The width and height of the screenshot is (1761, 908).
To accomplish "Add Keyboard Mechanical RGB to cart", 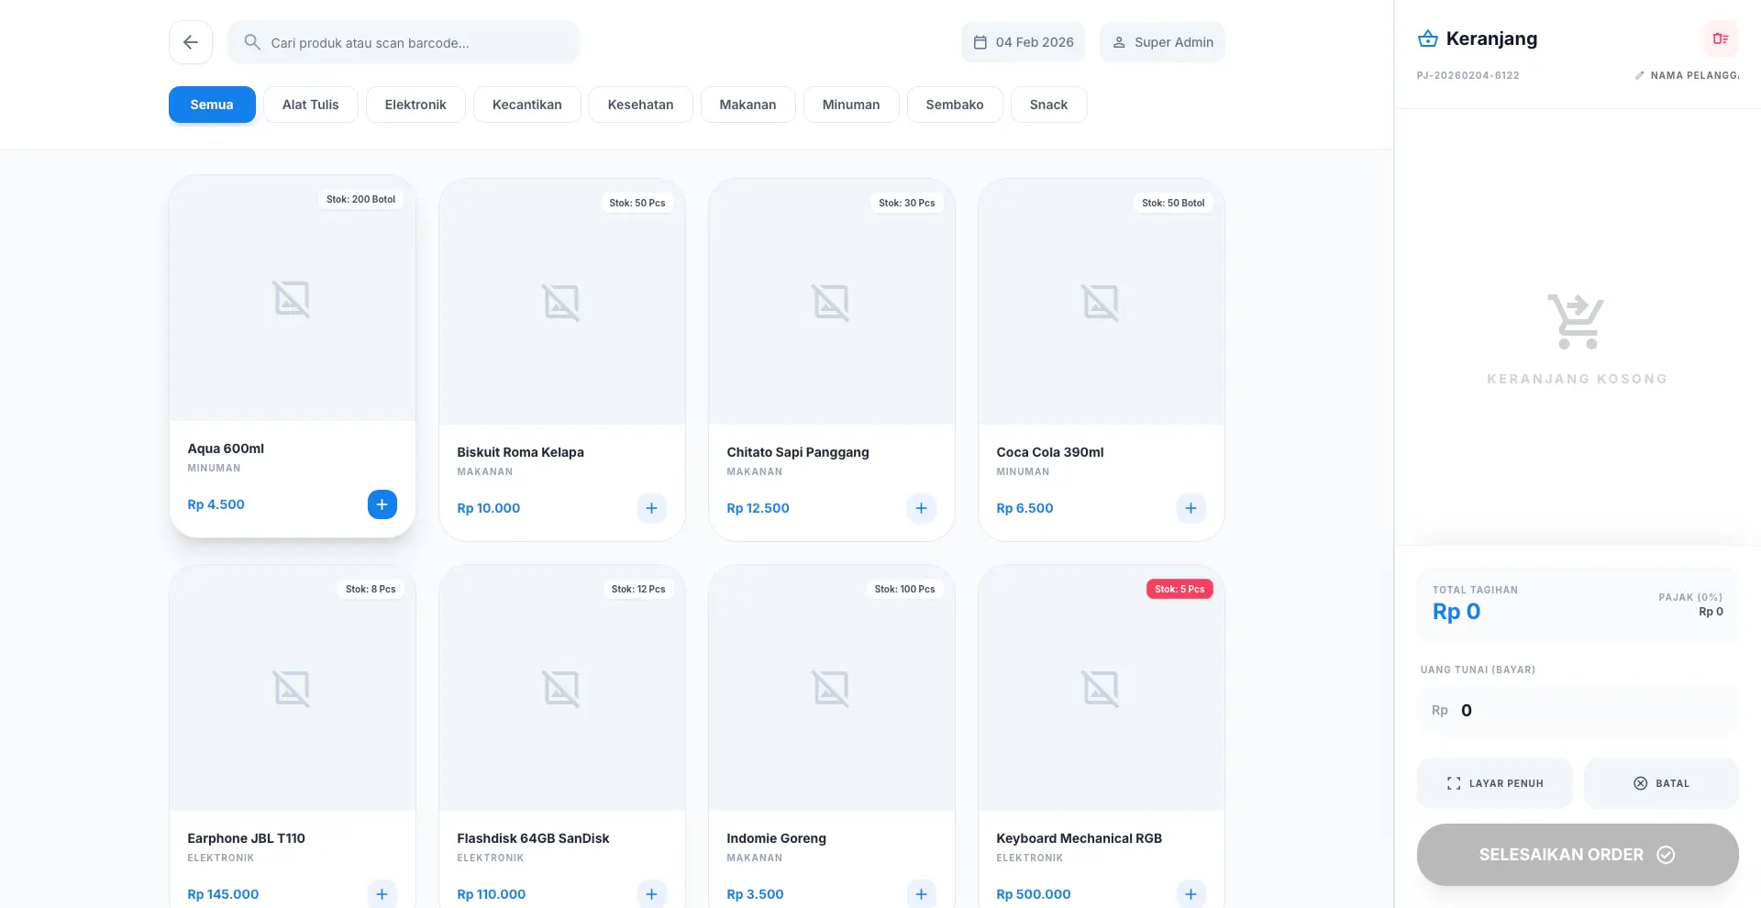I will [1191, 893].
